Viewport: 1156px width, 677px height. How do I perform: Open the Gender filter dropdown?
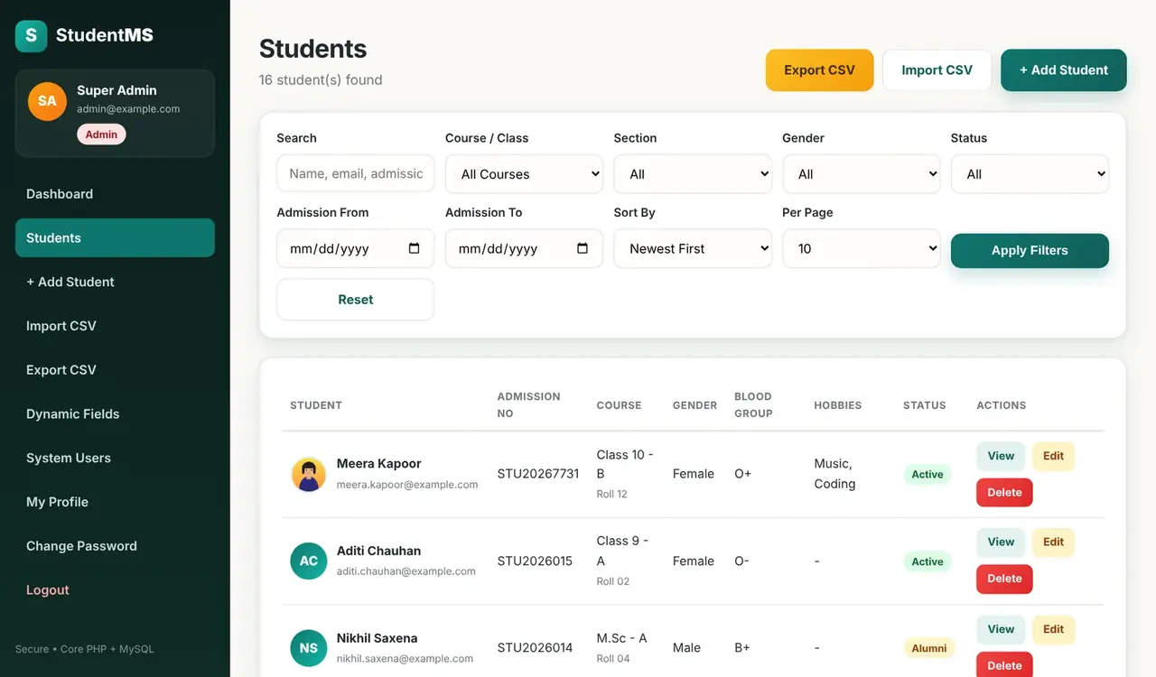pos(862,174)
